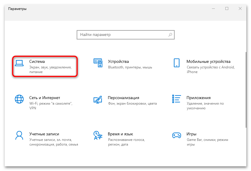Open Время и язык translation icon
251x171 pixels.
pyautogui.click(x=98, y=136)
